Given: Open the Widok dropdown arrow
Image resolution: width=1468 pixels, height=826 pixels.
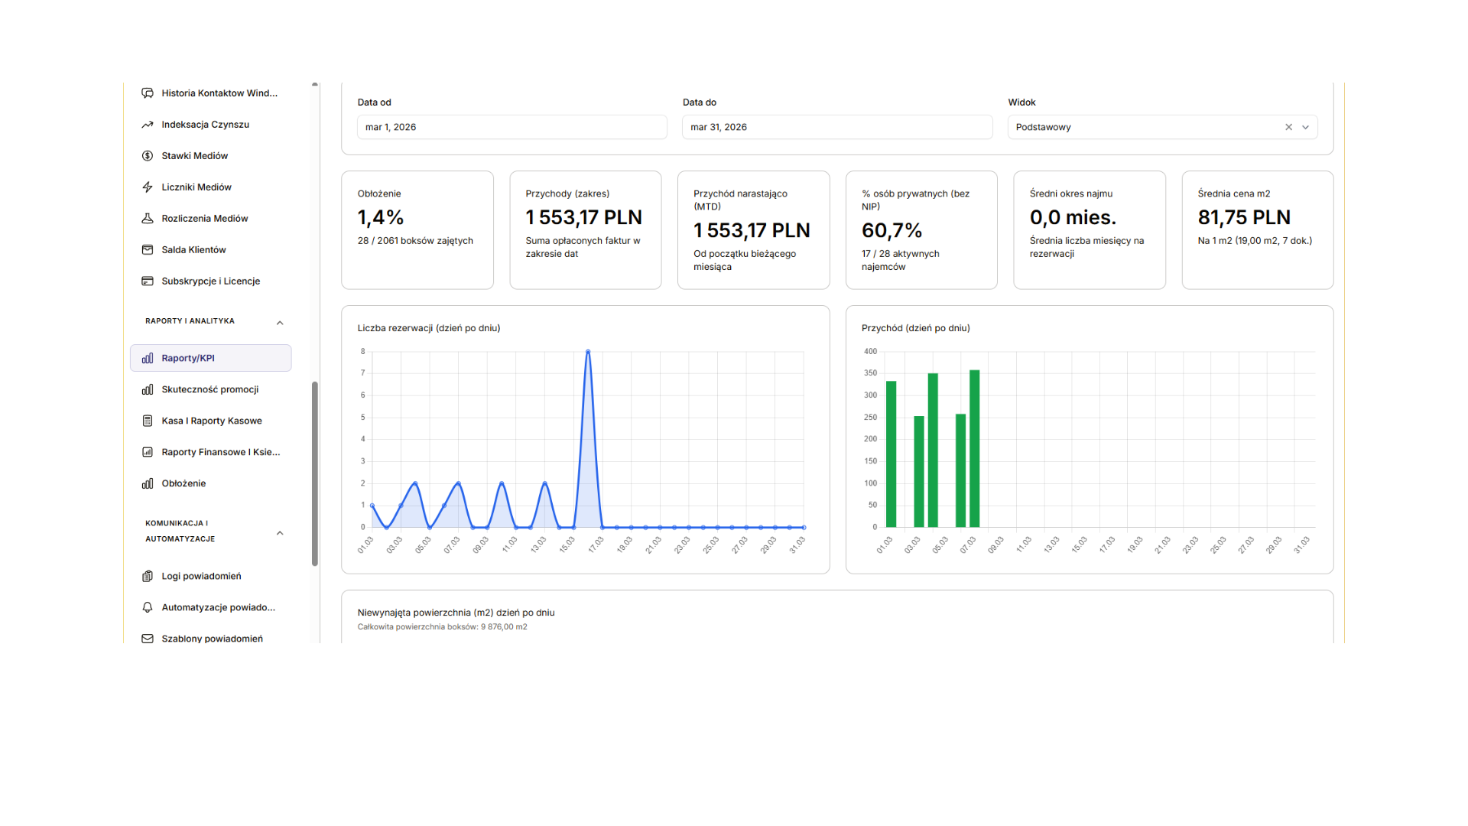Looking at the screenshot, I should point(1306,127).
